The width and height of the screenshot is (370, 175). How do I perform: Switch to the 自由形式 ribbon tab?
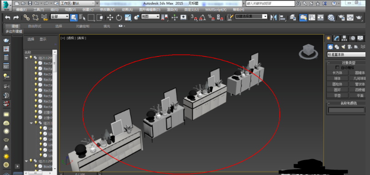click(x=35, y=26)
